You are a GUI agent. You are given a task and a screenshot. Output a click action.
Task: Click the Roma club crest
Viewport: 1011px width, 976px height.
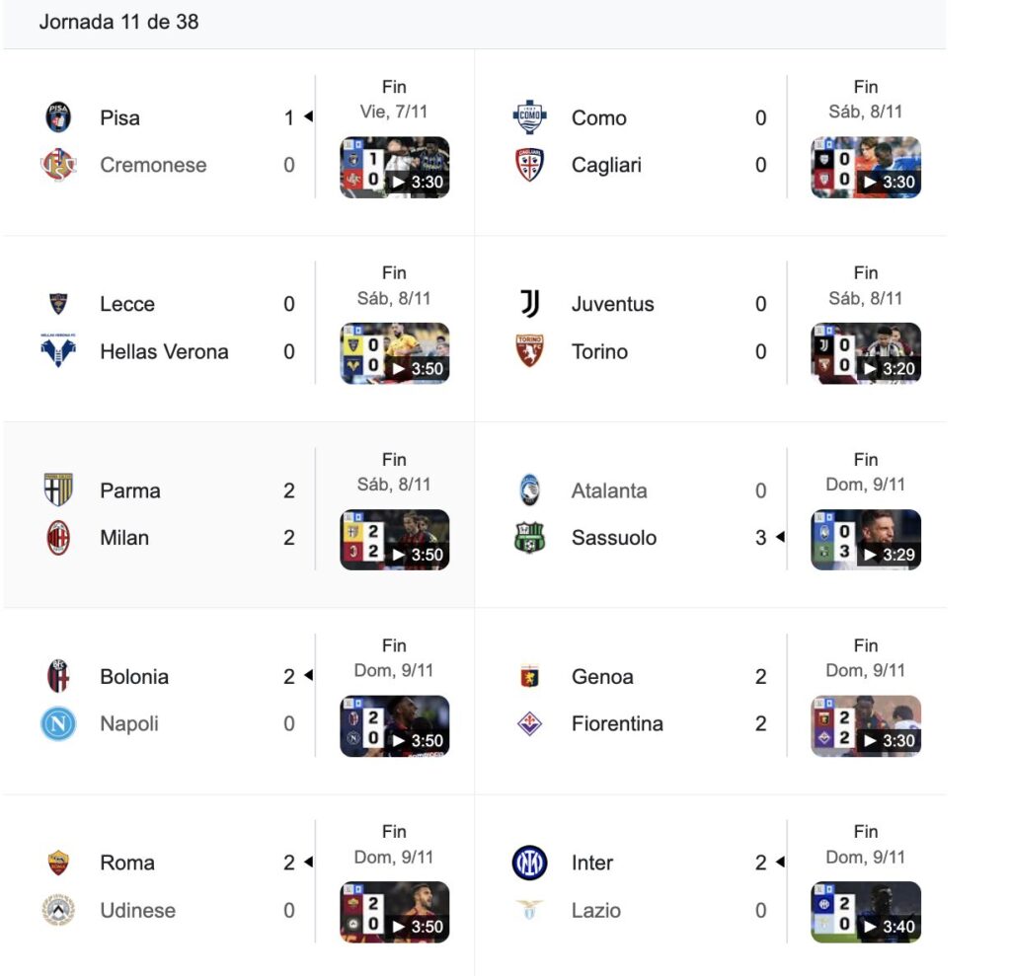[x=58, y=863]
